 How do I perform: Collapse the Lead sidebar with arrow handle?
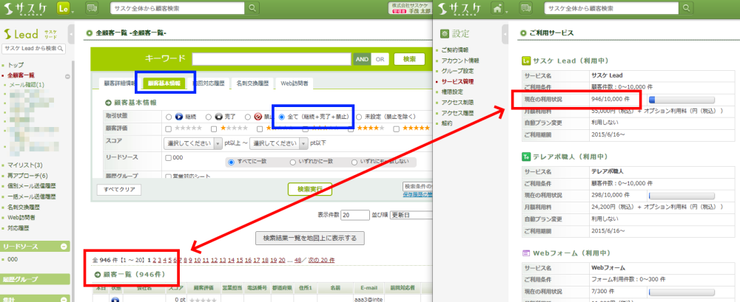tap(73, 33)
